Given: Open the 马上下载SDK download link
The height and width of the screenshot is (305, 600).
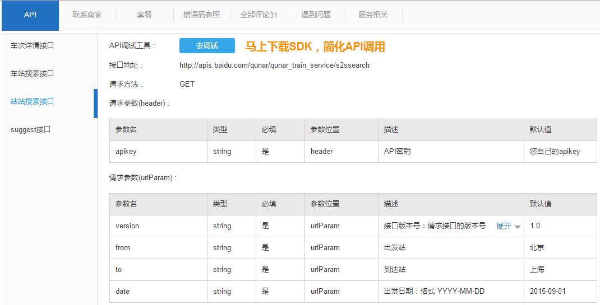Looking at the screenshot, I should [x=315, y=46].
